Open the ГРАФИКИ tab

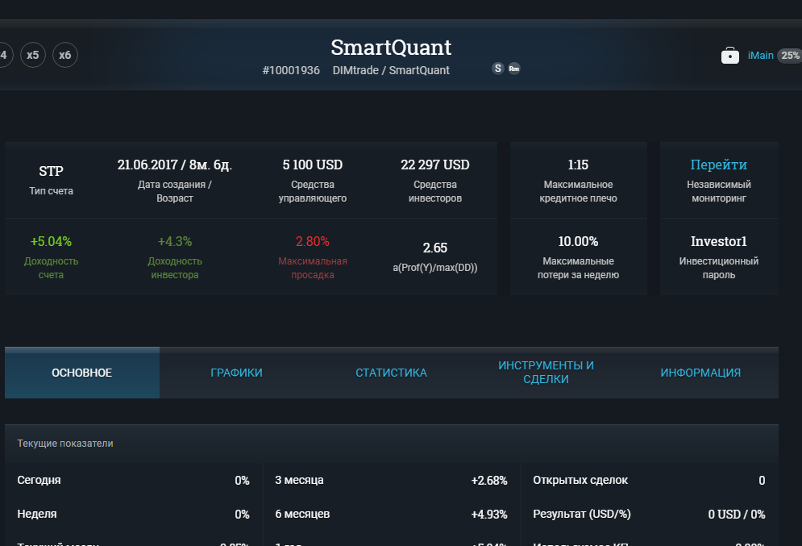[x=236, y=373]
